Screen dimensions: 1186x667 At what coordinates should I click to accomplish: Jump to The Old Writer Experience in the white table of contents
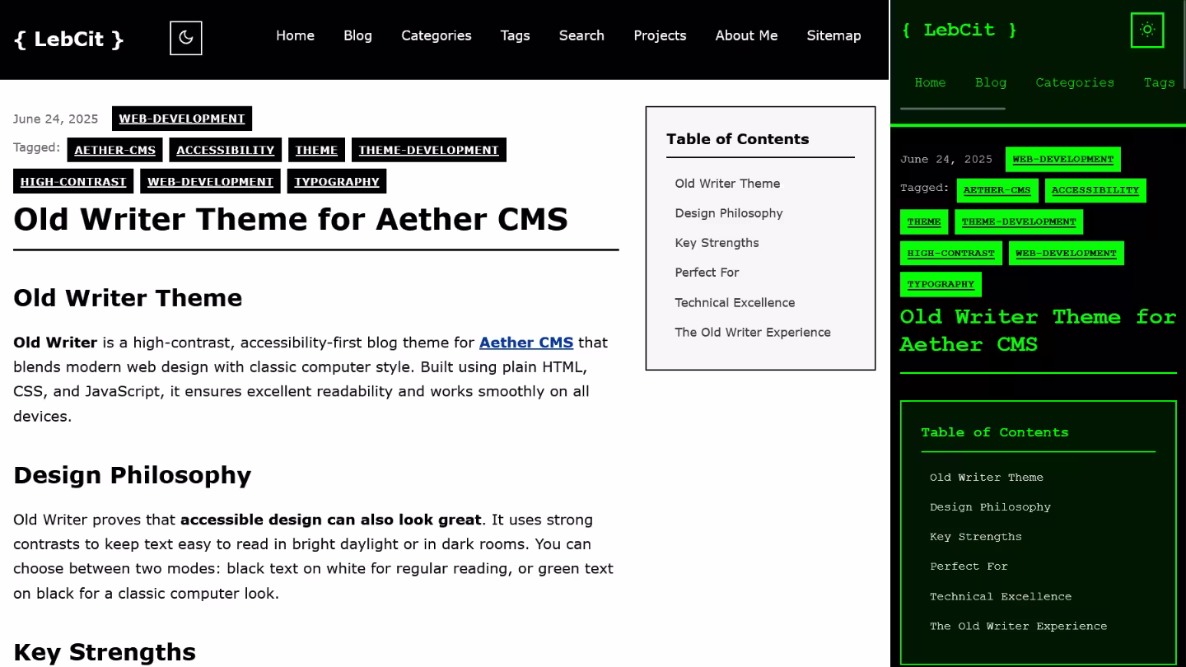coord(753,333)
